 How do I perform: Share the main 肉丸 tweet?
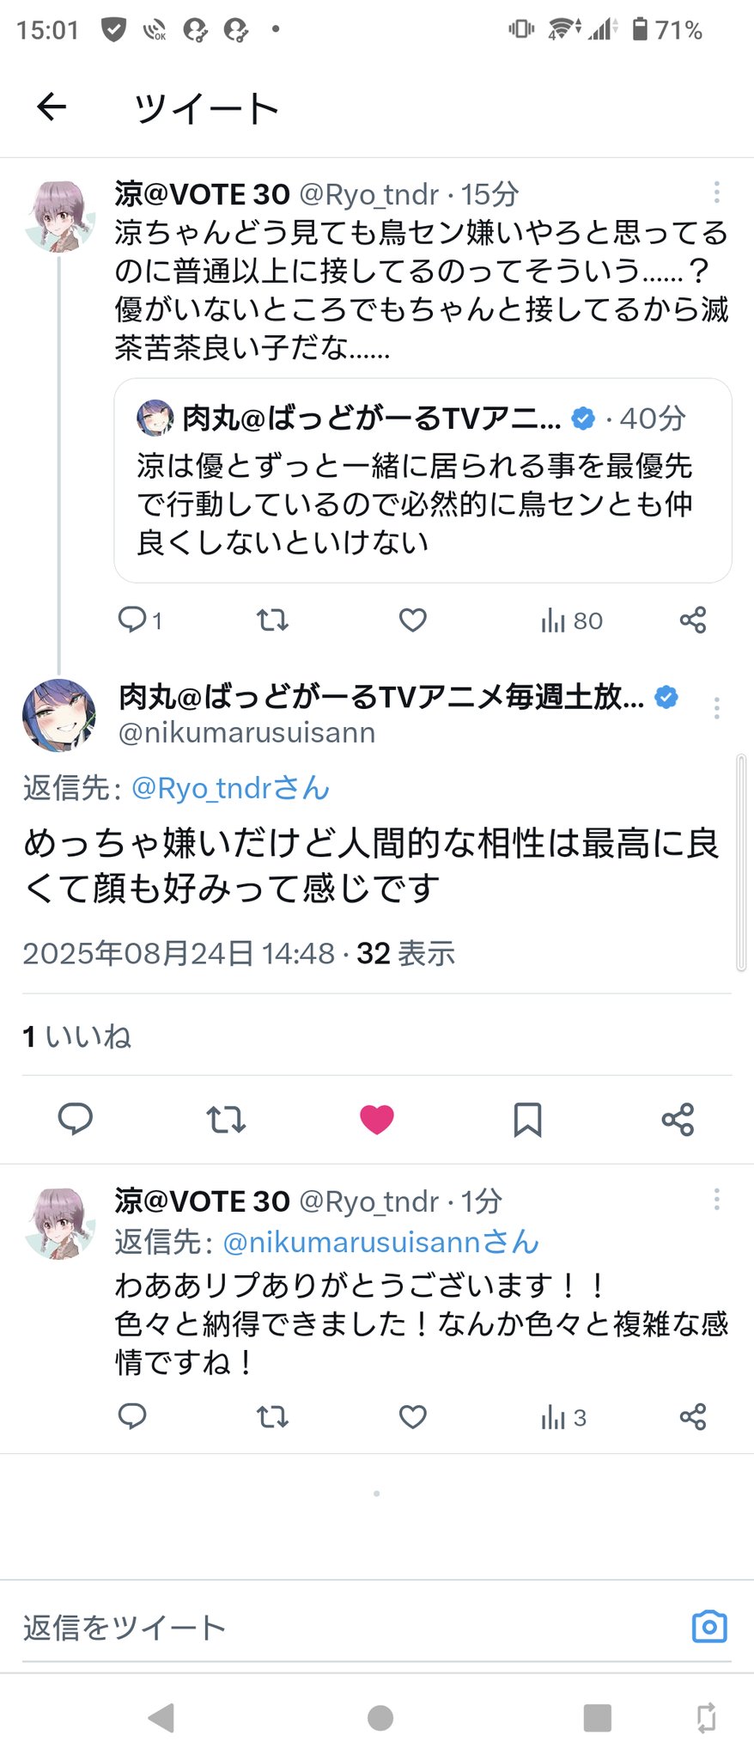coord(678,1119)
